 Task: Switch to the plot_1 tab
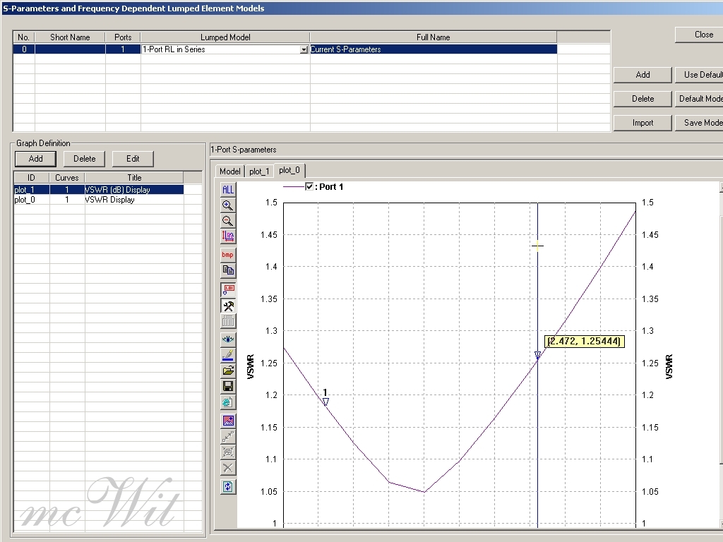[x=259, y=171]
